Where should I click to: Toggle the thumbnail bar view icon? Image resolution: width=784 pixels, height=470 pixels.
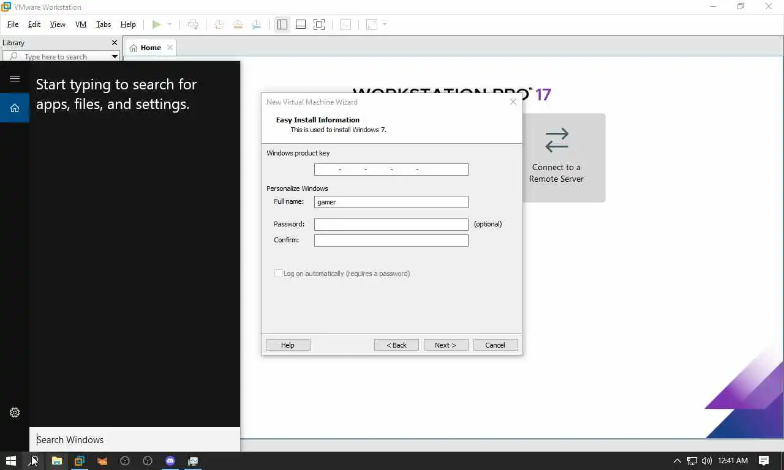[x=301, y=24]
